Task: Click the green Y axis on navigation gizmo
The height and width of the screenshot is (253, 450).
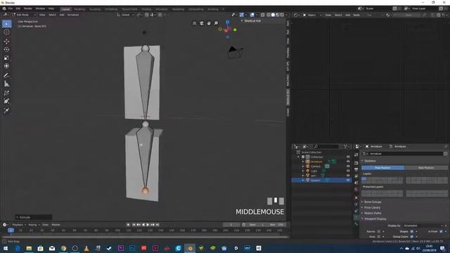Action: [235, 30]
